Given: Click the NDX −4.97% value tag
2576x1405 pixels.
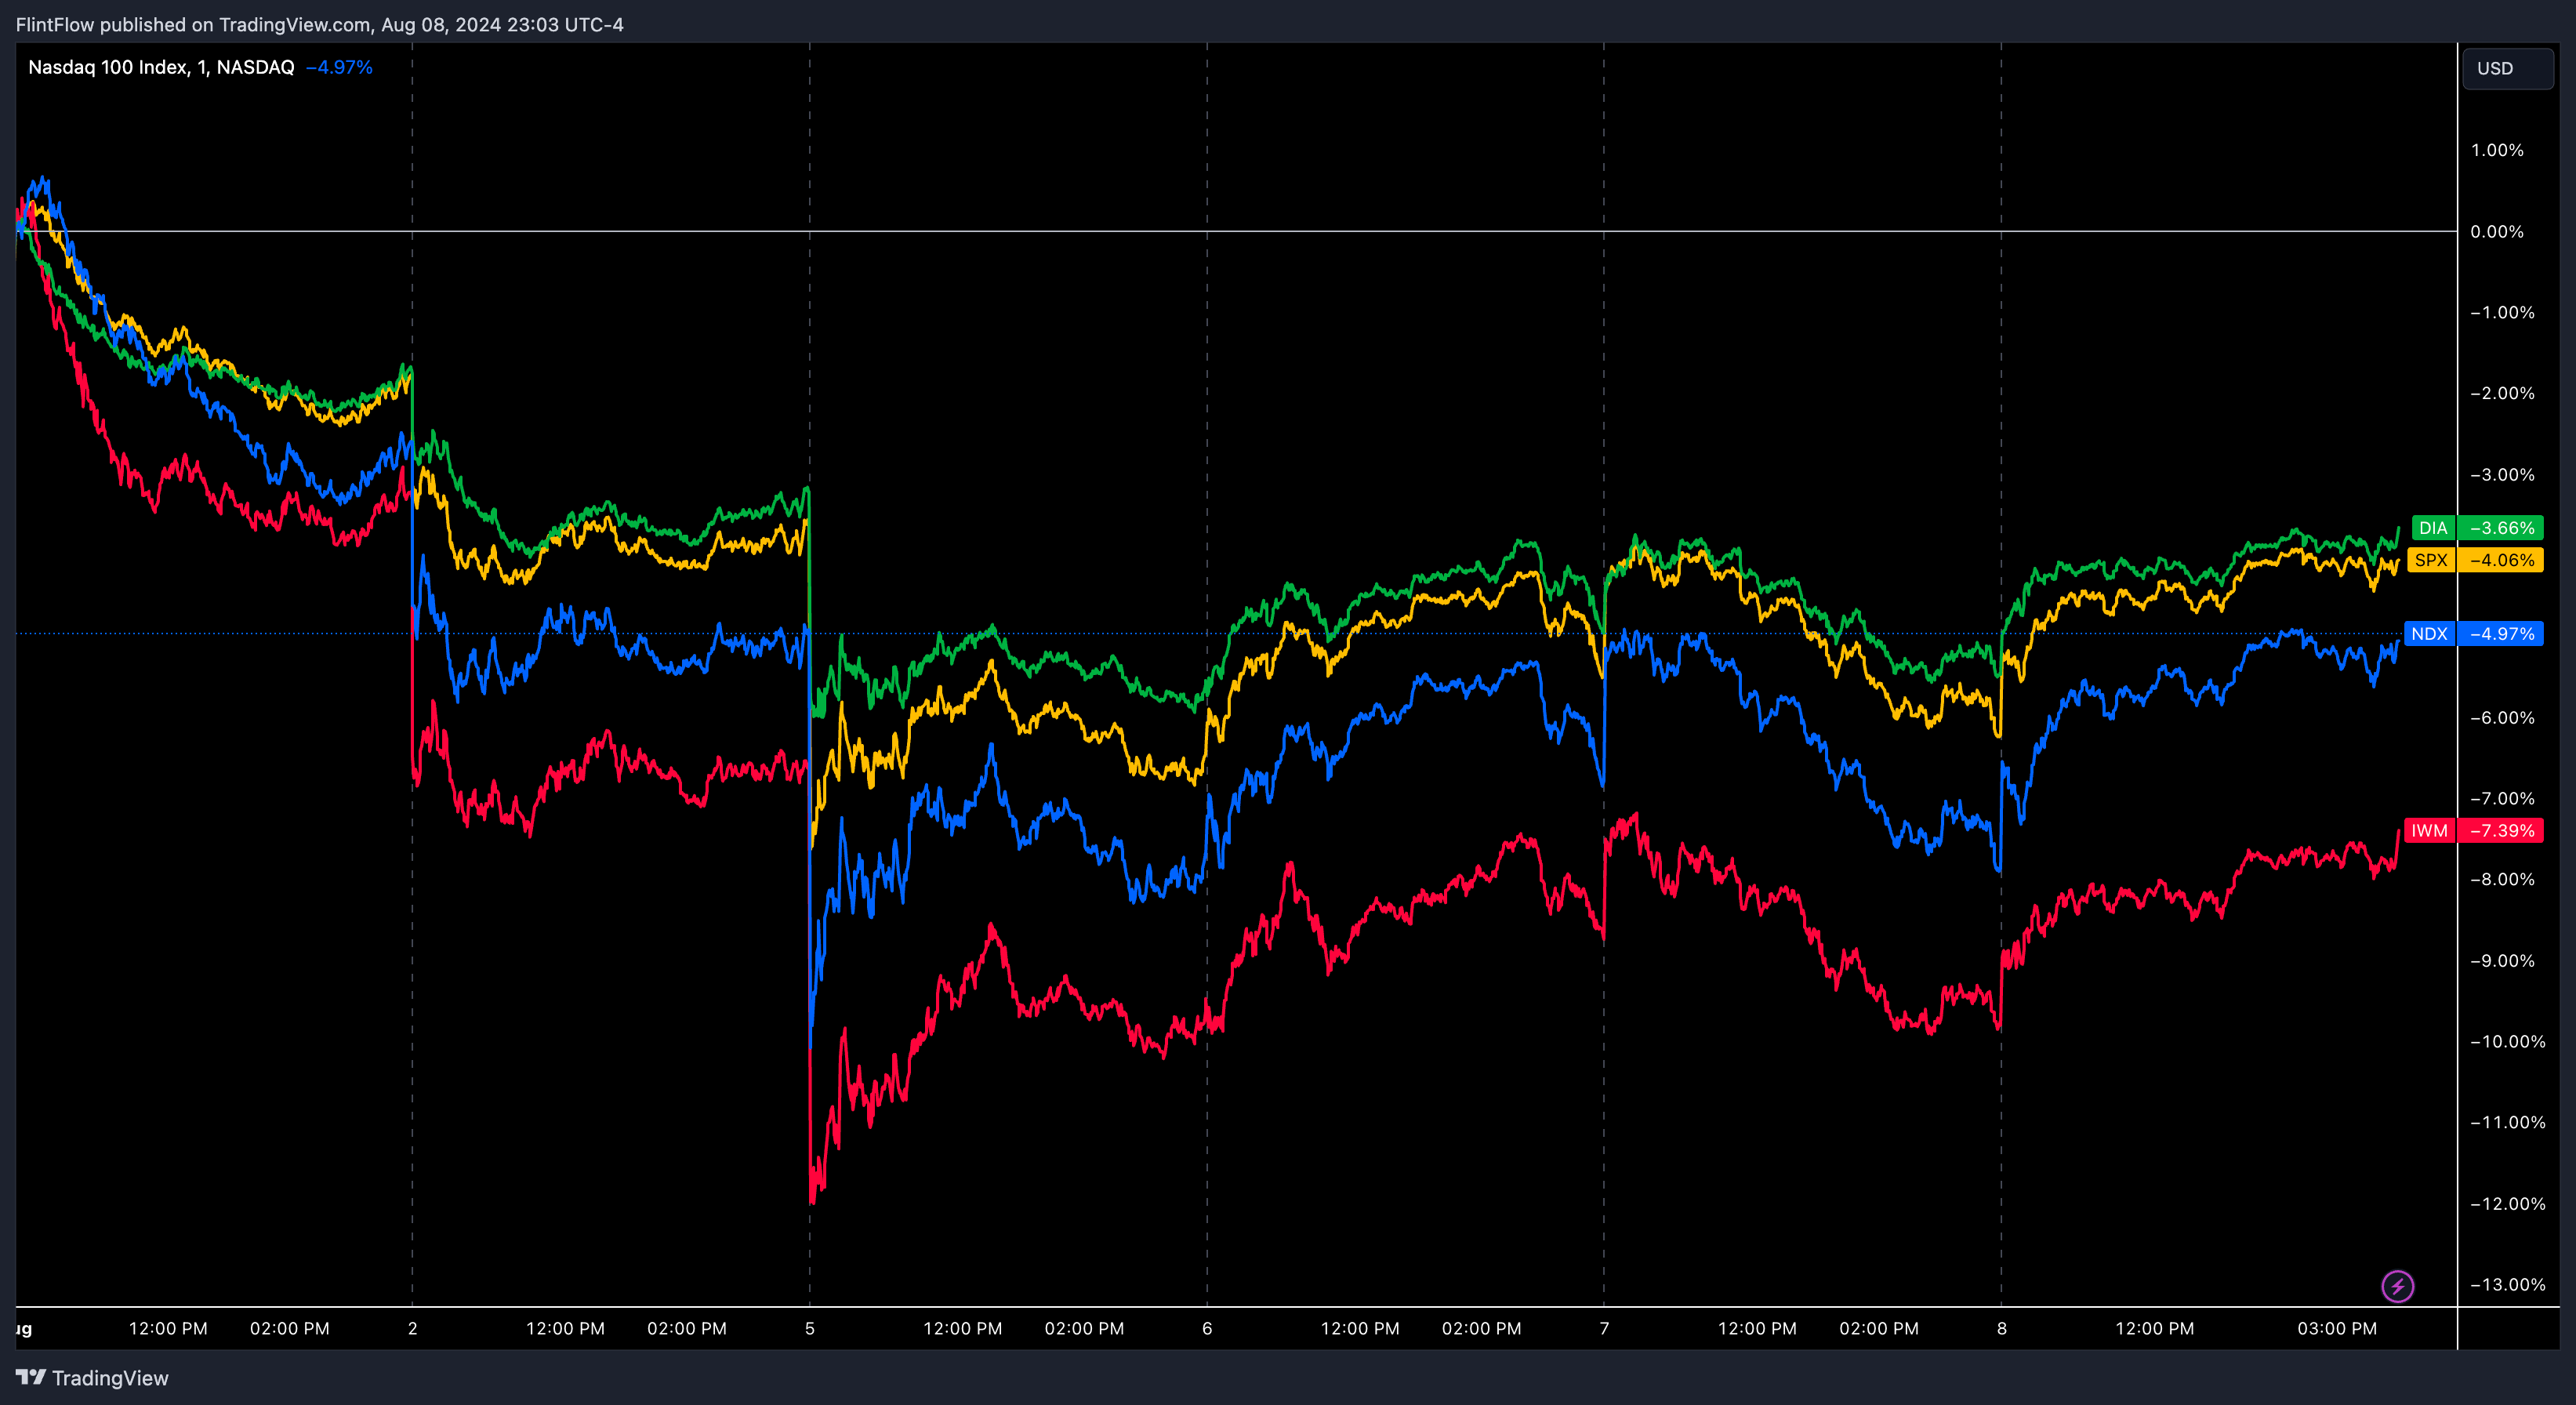Looking at the screenshot, I should (x=2501, y=634).
